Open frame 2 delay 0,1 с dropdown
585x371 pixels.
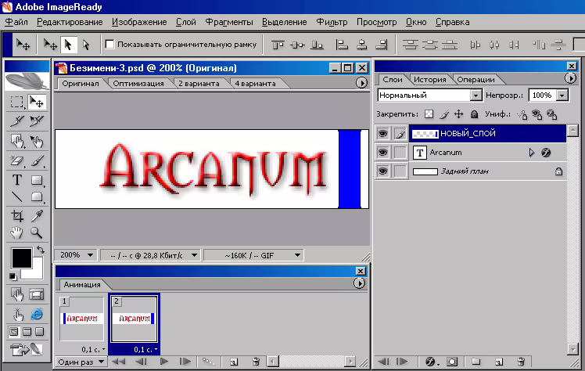[145, 350]
